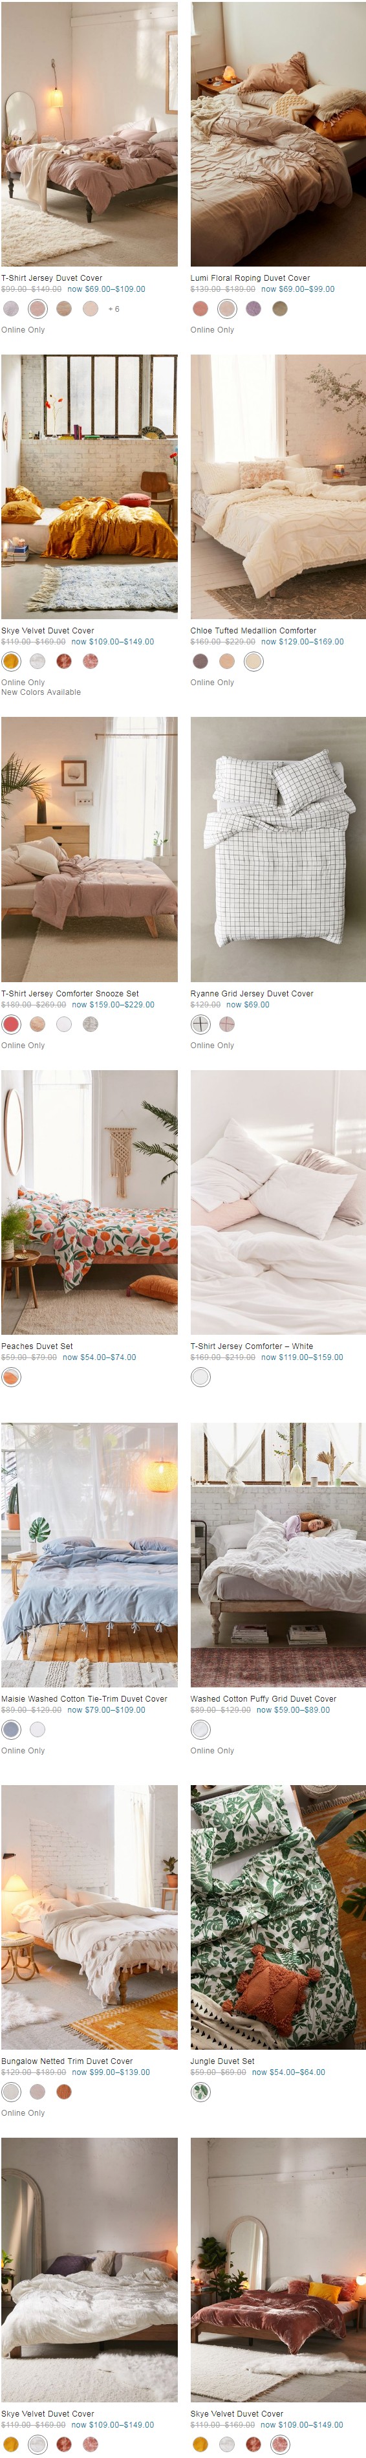Open the Jungle Duvet Set product title
366x2458 pixels.
point(222,2061)
